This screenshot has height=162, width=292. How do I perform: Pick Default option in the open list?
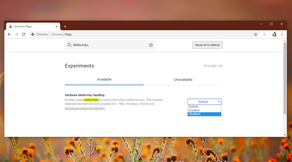(x=204, y=107)
